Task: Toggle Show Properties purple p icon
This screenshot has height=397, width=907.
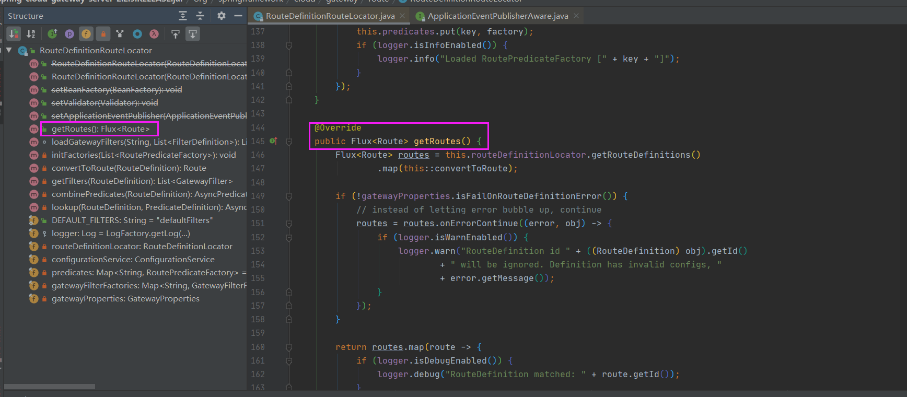Action: coord(69,34)
